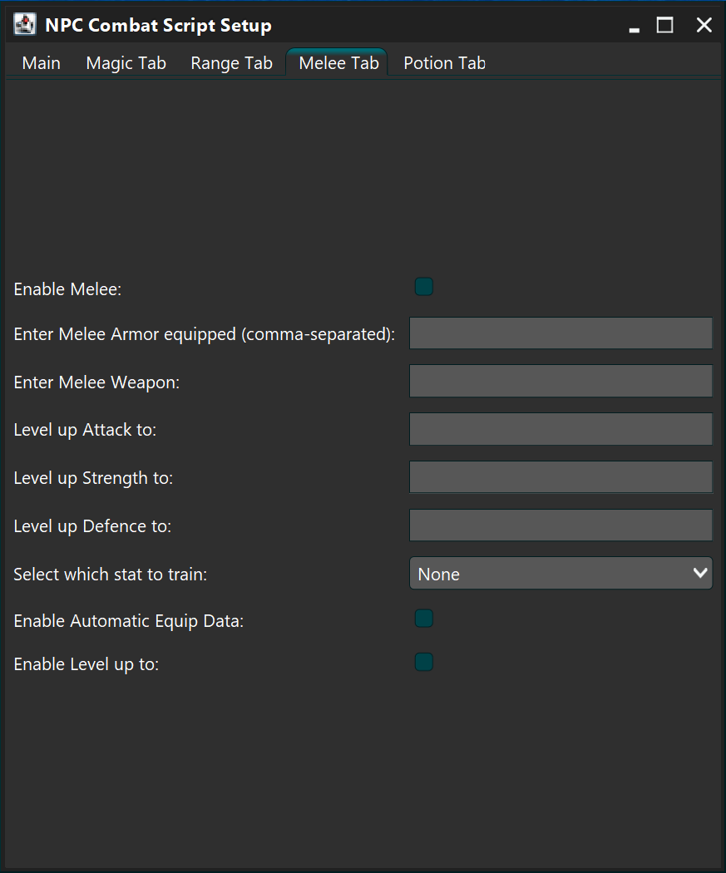Select the Level up Defence field

coord(561,525)
